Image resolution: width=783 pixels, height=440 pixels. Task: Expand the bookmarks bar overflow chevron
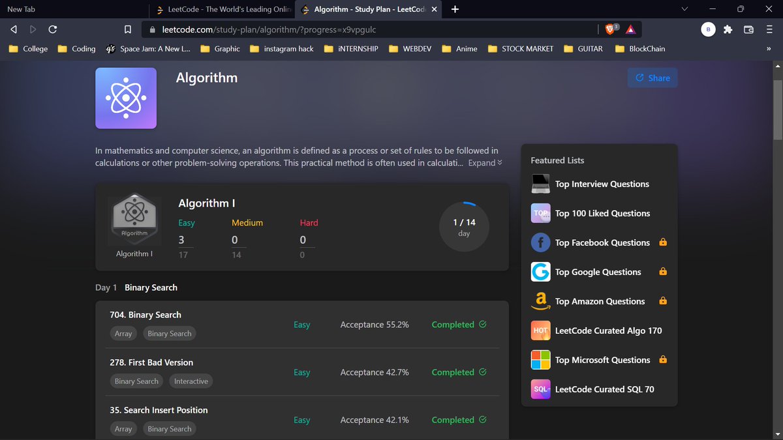pyautogui.click(x=769, y=48)
